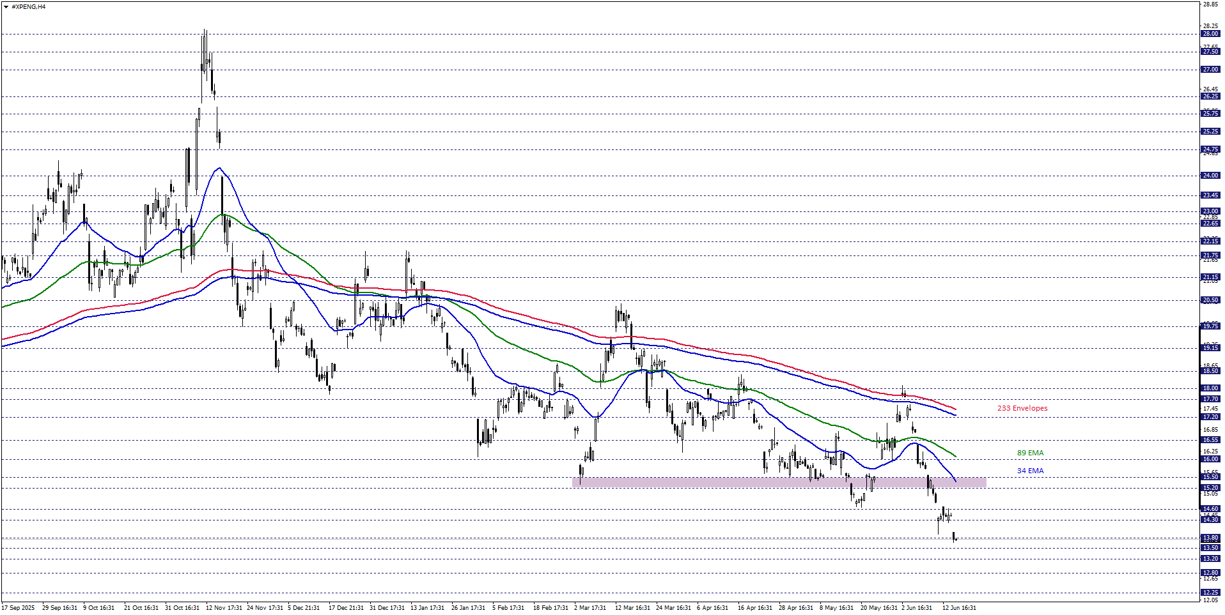1225x615 pixels.
Task: Click the small arrow before #XPENG,H4
Action: tap(6, 6)
